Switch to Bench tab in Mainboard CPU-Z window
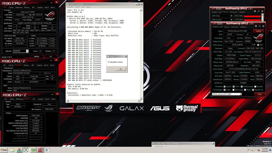 46,65
